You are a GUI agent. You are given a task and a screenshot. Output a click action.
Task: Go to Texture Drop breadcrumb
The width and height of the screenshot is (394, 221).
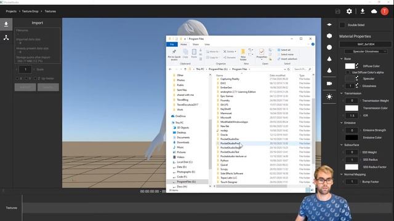point(30,11)
